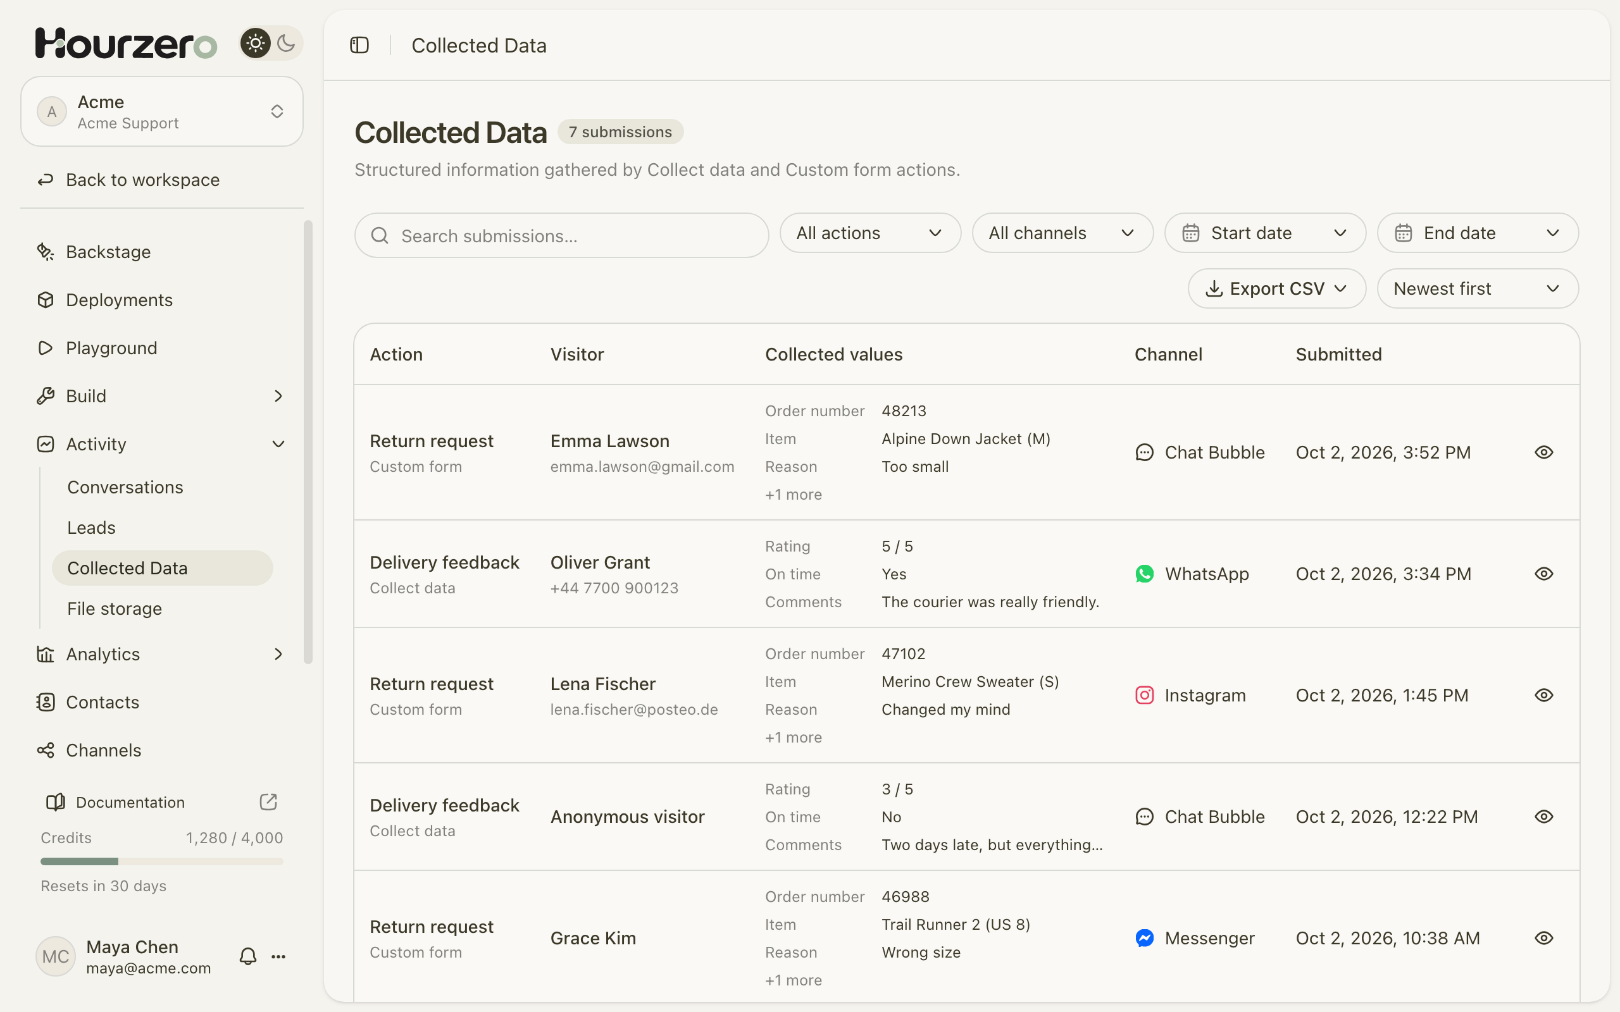Open Channels page
The image size is (1620, 1012).
[x=162, y=750]
